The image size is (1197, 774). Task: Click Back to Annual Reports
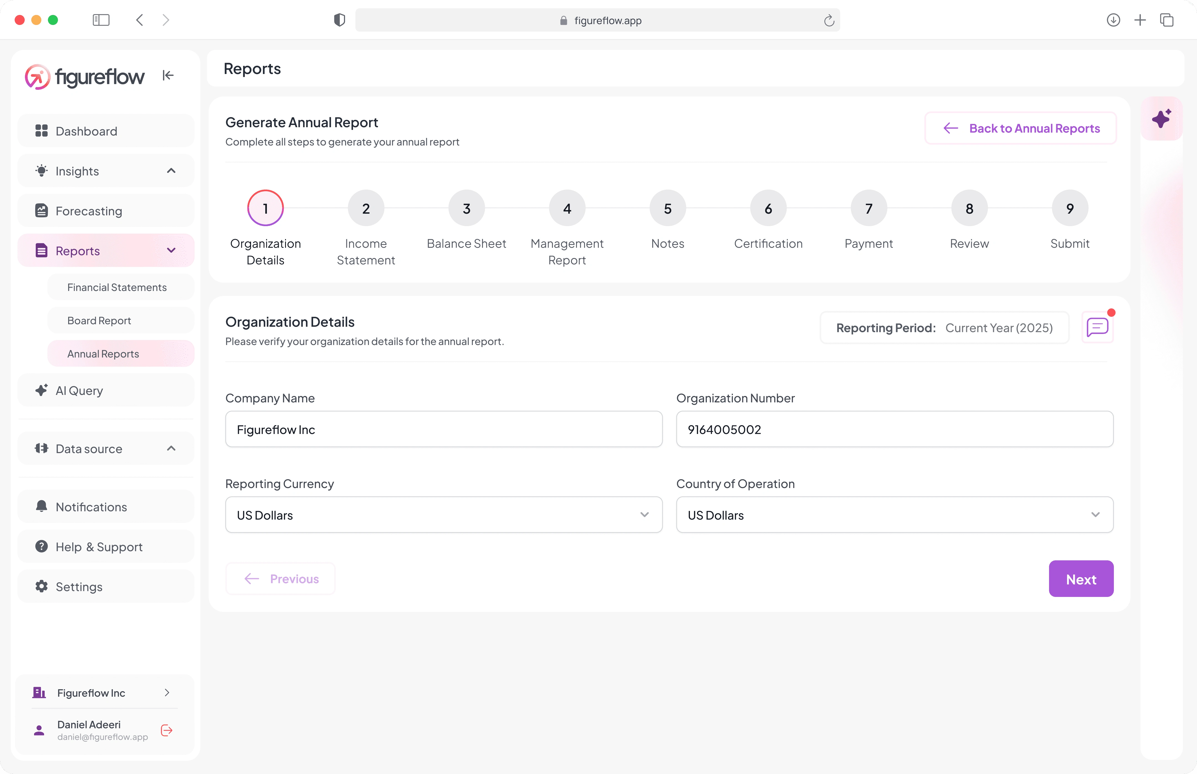(x=1020, y=128)
